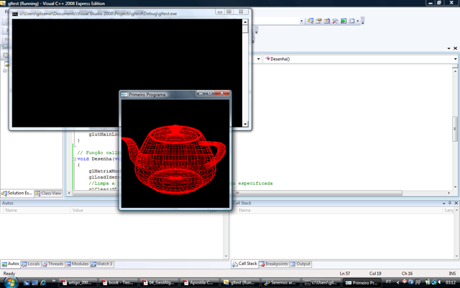This screenshot has height=288, width=460.
Task: Click the code editor vertical scroll down arrow
Action: tap(455, 187)
